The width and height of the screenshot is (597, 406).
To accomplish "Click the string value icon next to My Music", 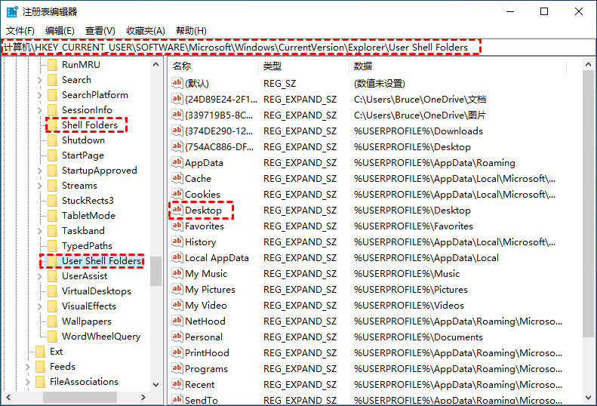I will [177, 274].
